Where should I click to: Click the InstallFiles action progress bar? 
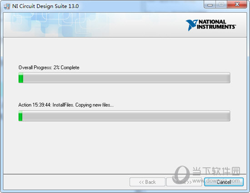tap(124, 116)
